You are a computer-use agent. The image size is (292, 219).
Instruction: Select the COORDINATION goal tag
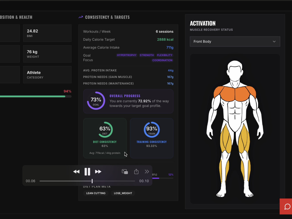point(162,60)
